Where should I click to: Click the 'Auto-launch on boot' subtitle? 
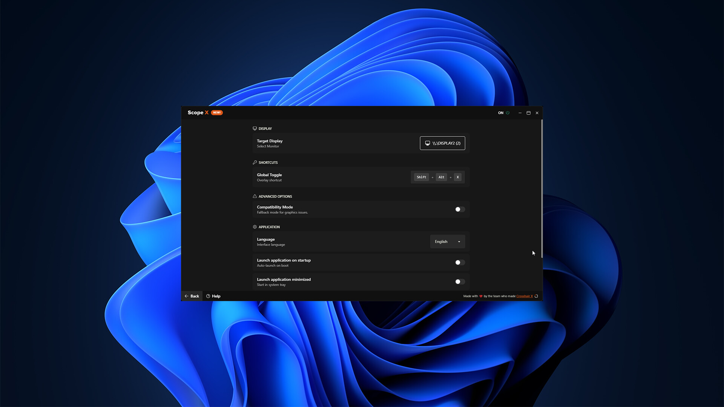click(273, 266)
